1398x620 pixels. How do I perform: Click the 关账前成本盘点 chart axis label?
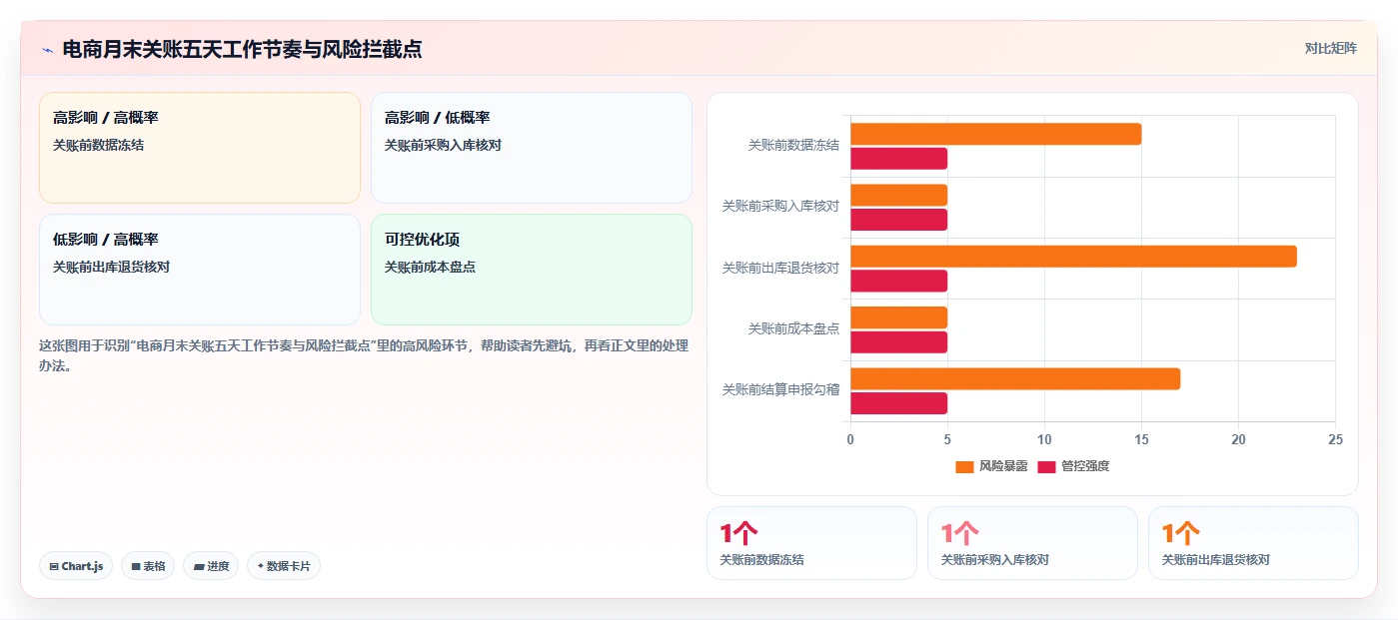(x=793, y=328)
